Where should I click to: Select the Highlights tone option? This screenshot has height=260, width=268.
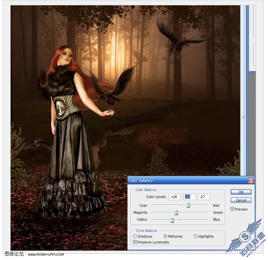196,236
